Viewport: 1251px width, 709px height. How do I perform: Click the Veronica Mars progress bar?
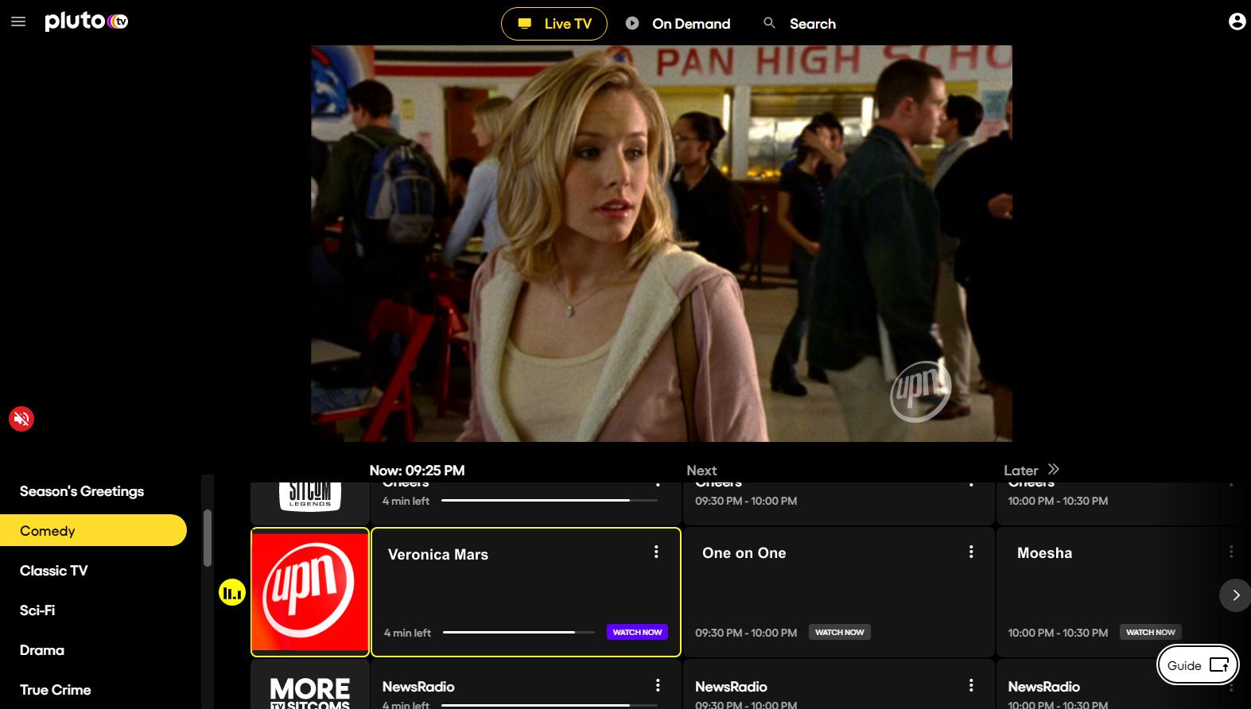[x=519, y=633]
